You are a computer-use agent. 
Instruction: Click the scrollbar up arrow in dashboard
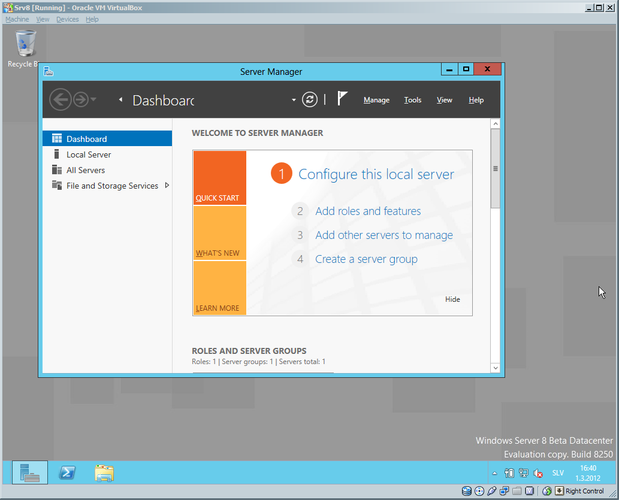click(496, 124)
